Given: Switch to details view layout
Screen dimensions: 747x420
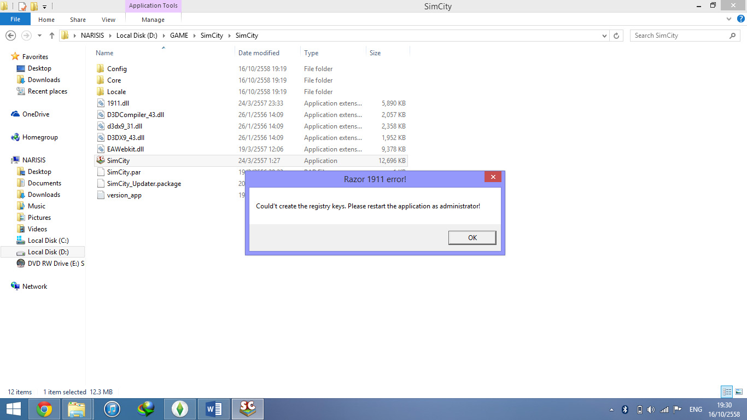Looking at the screenshot, I should tap(727, 392).
